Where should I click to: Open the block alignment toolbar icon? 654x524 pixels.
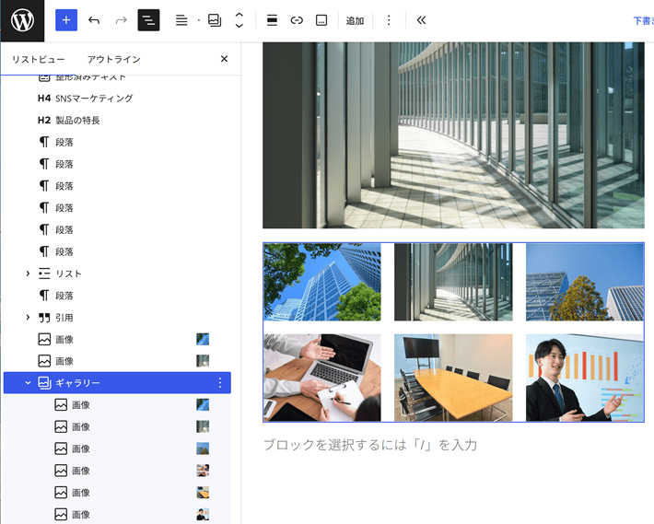[181, 20]
